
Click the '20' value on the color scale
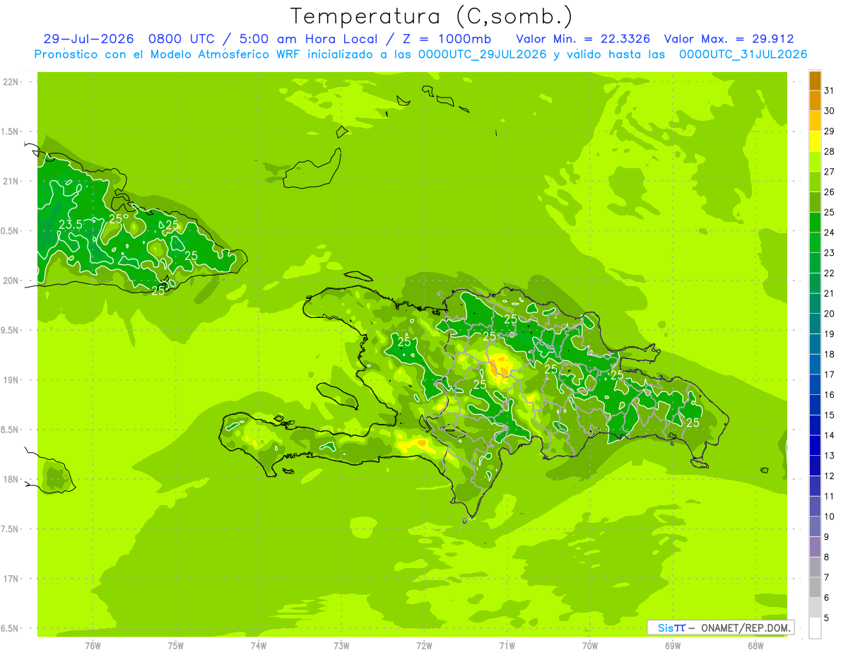point(829,314)
